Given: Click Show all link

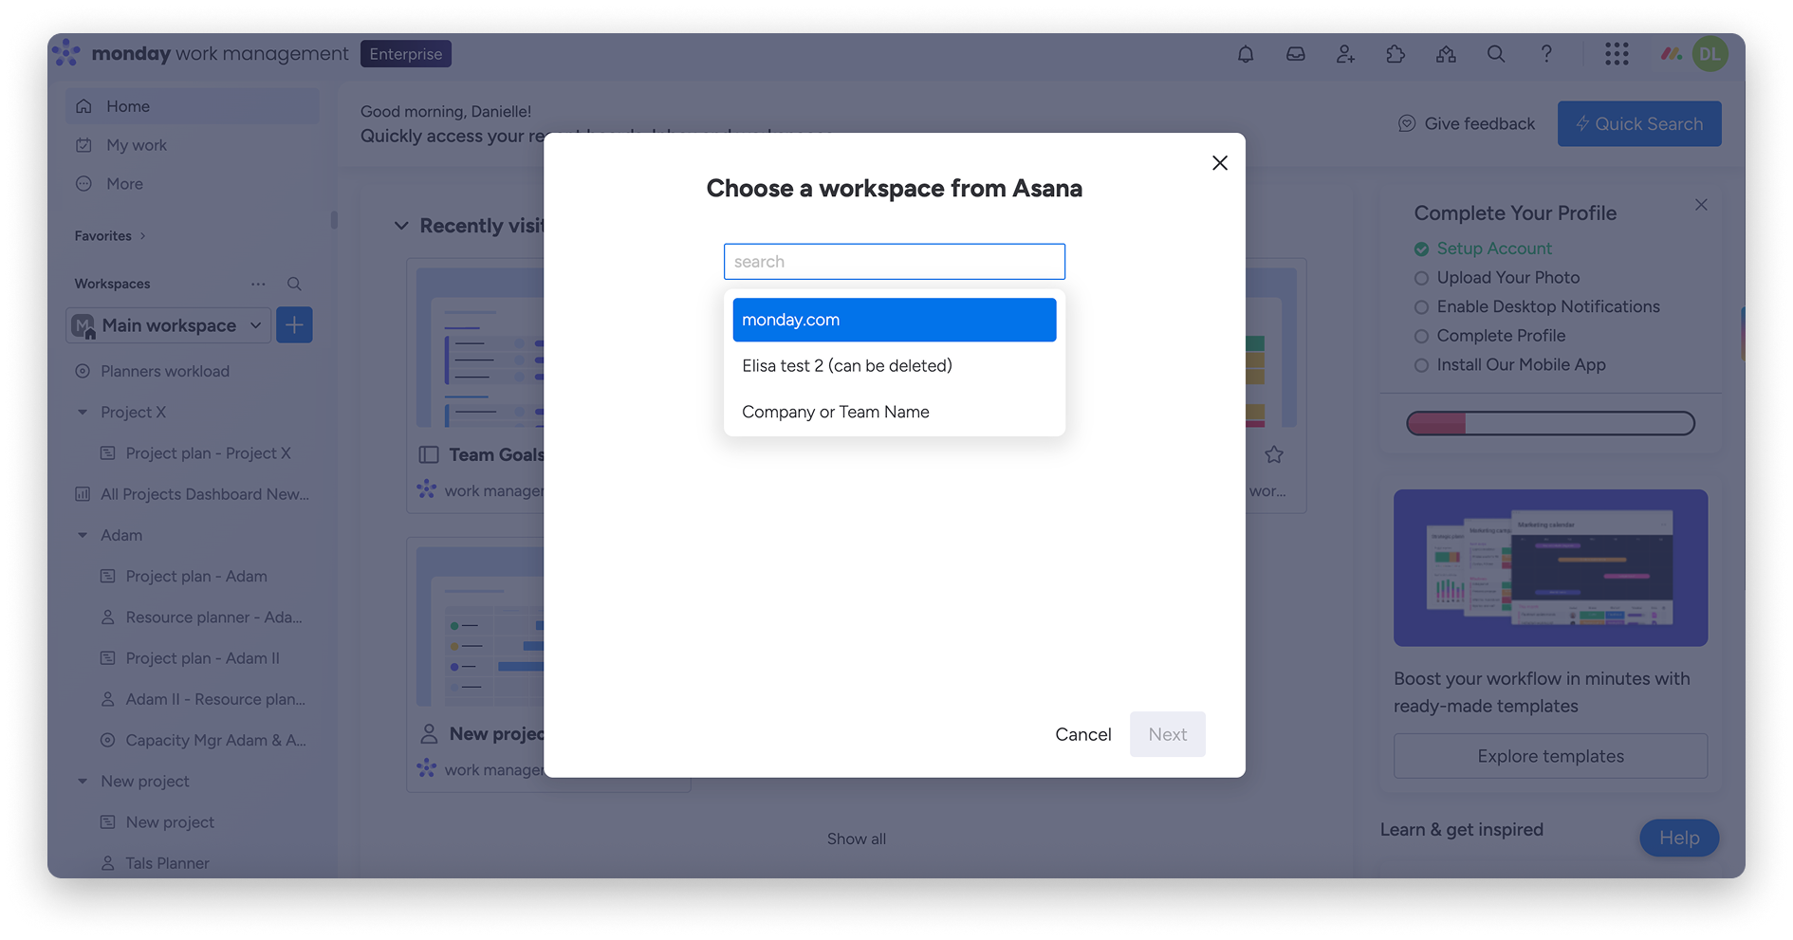Looking at the screenshot, I should [857, 839].
